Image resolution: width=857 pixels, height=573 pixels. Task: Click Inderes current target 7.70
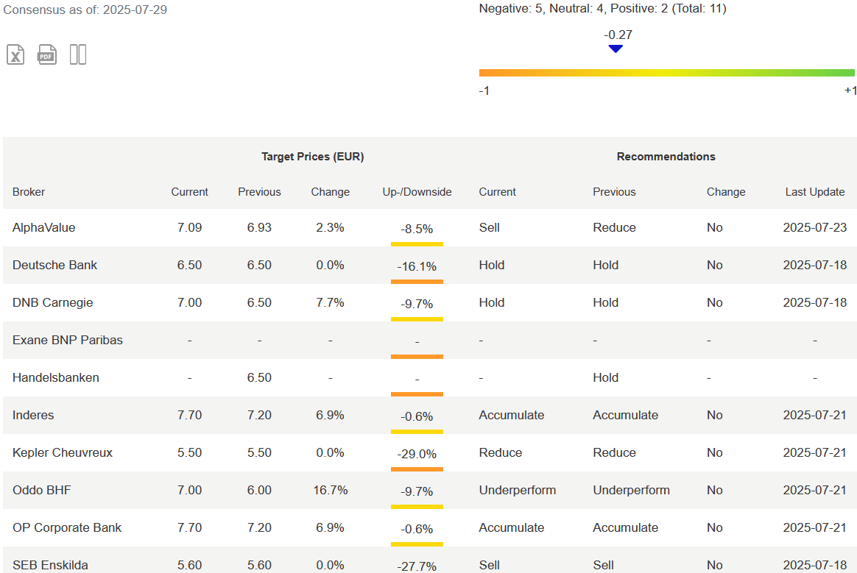[190, 415]
